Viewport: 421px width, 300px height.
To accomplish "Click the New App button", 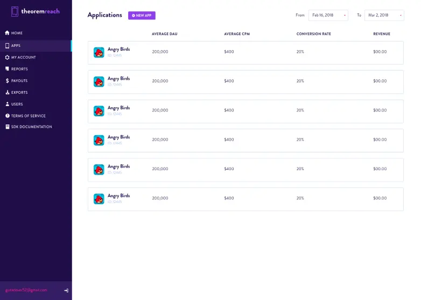I will [x=142, y=15].
